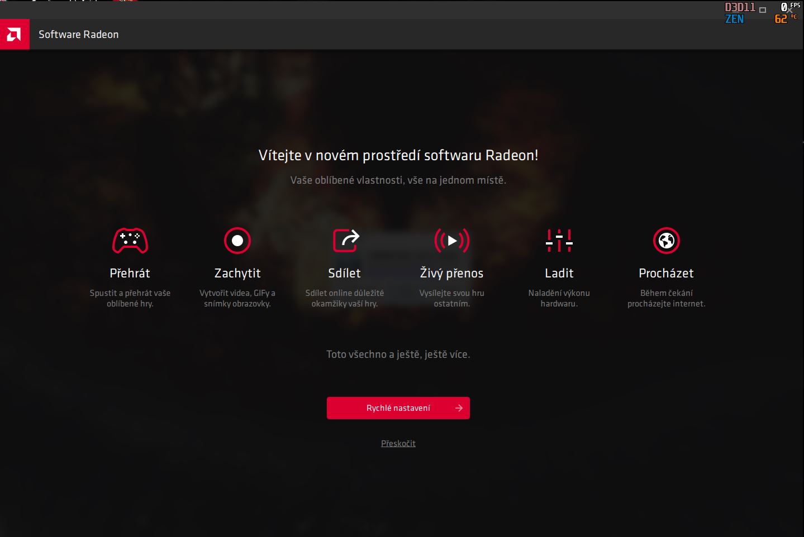Start Rychlé nastavení quick setup
The height and width of the screenshot is (537, 804).
[398, 408]
